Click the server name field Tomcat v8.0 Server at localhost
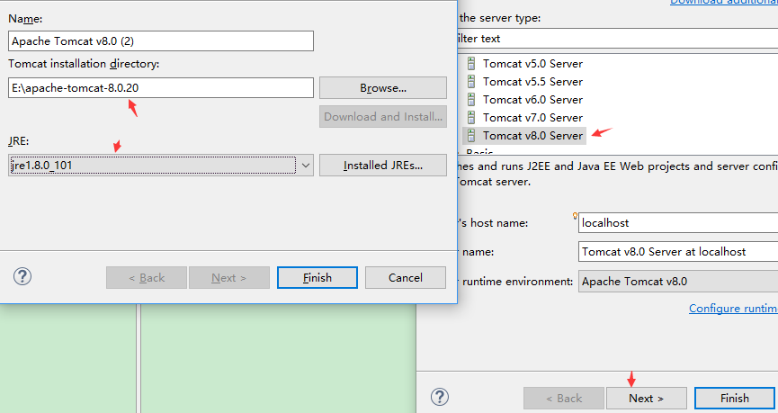778x413 pixels. point(678,252)
